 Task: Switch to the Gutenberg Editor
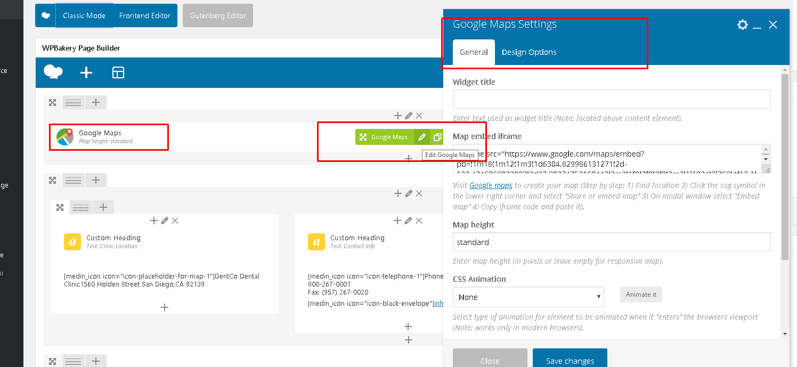tap(217, 15)
